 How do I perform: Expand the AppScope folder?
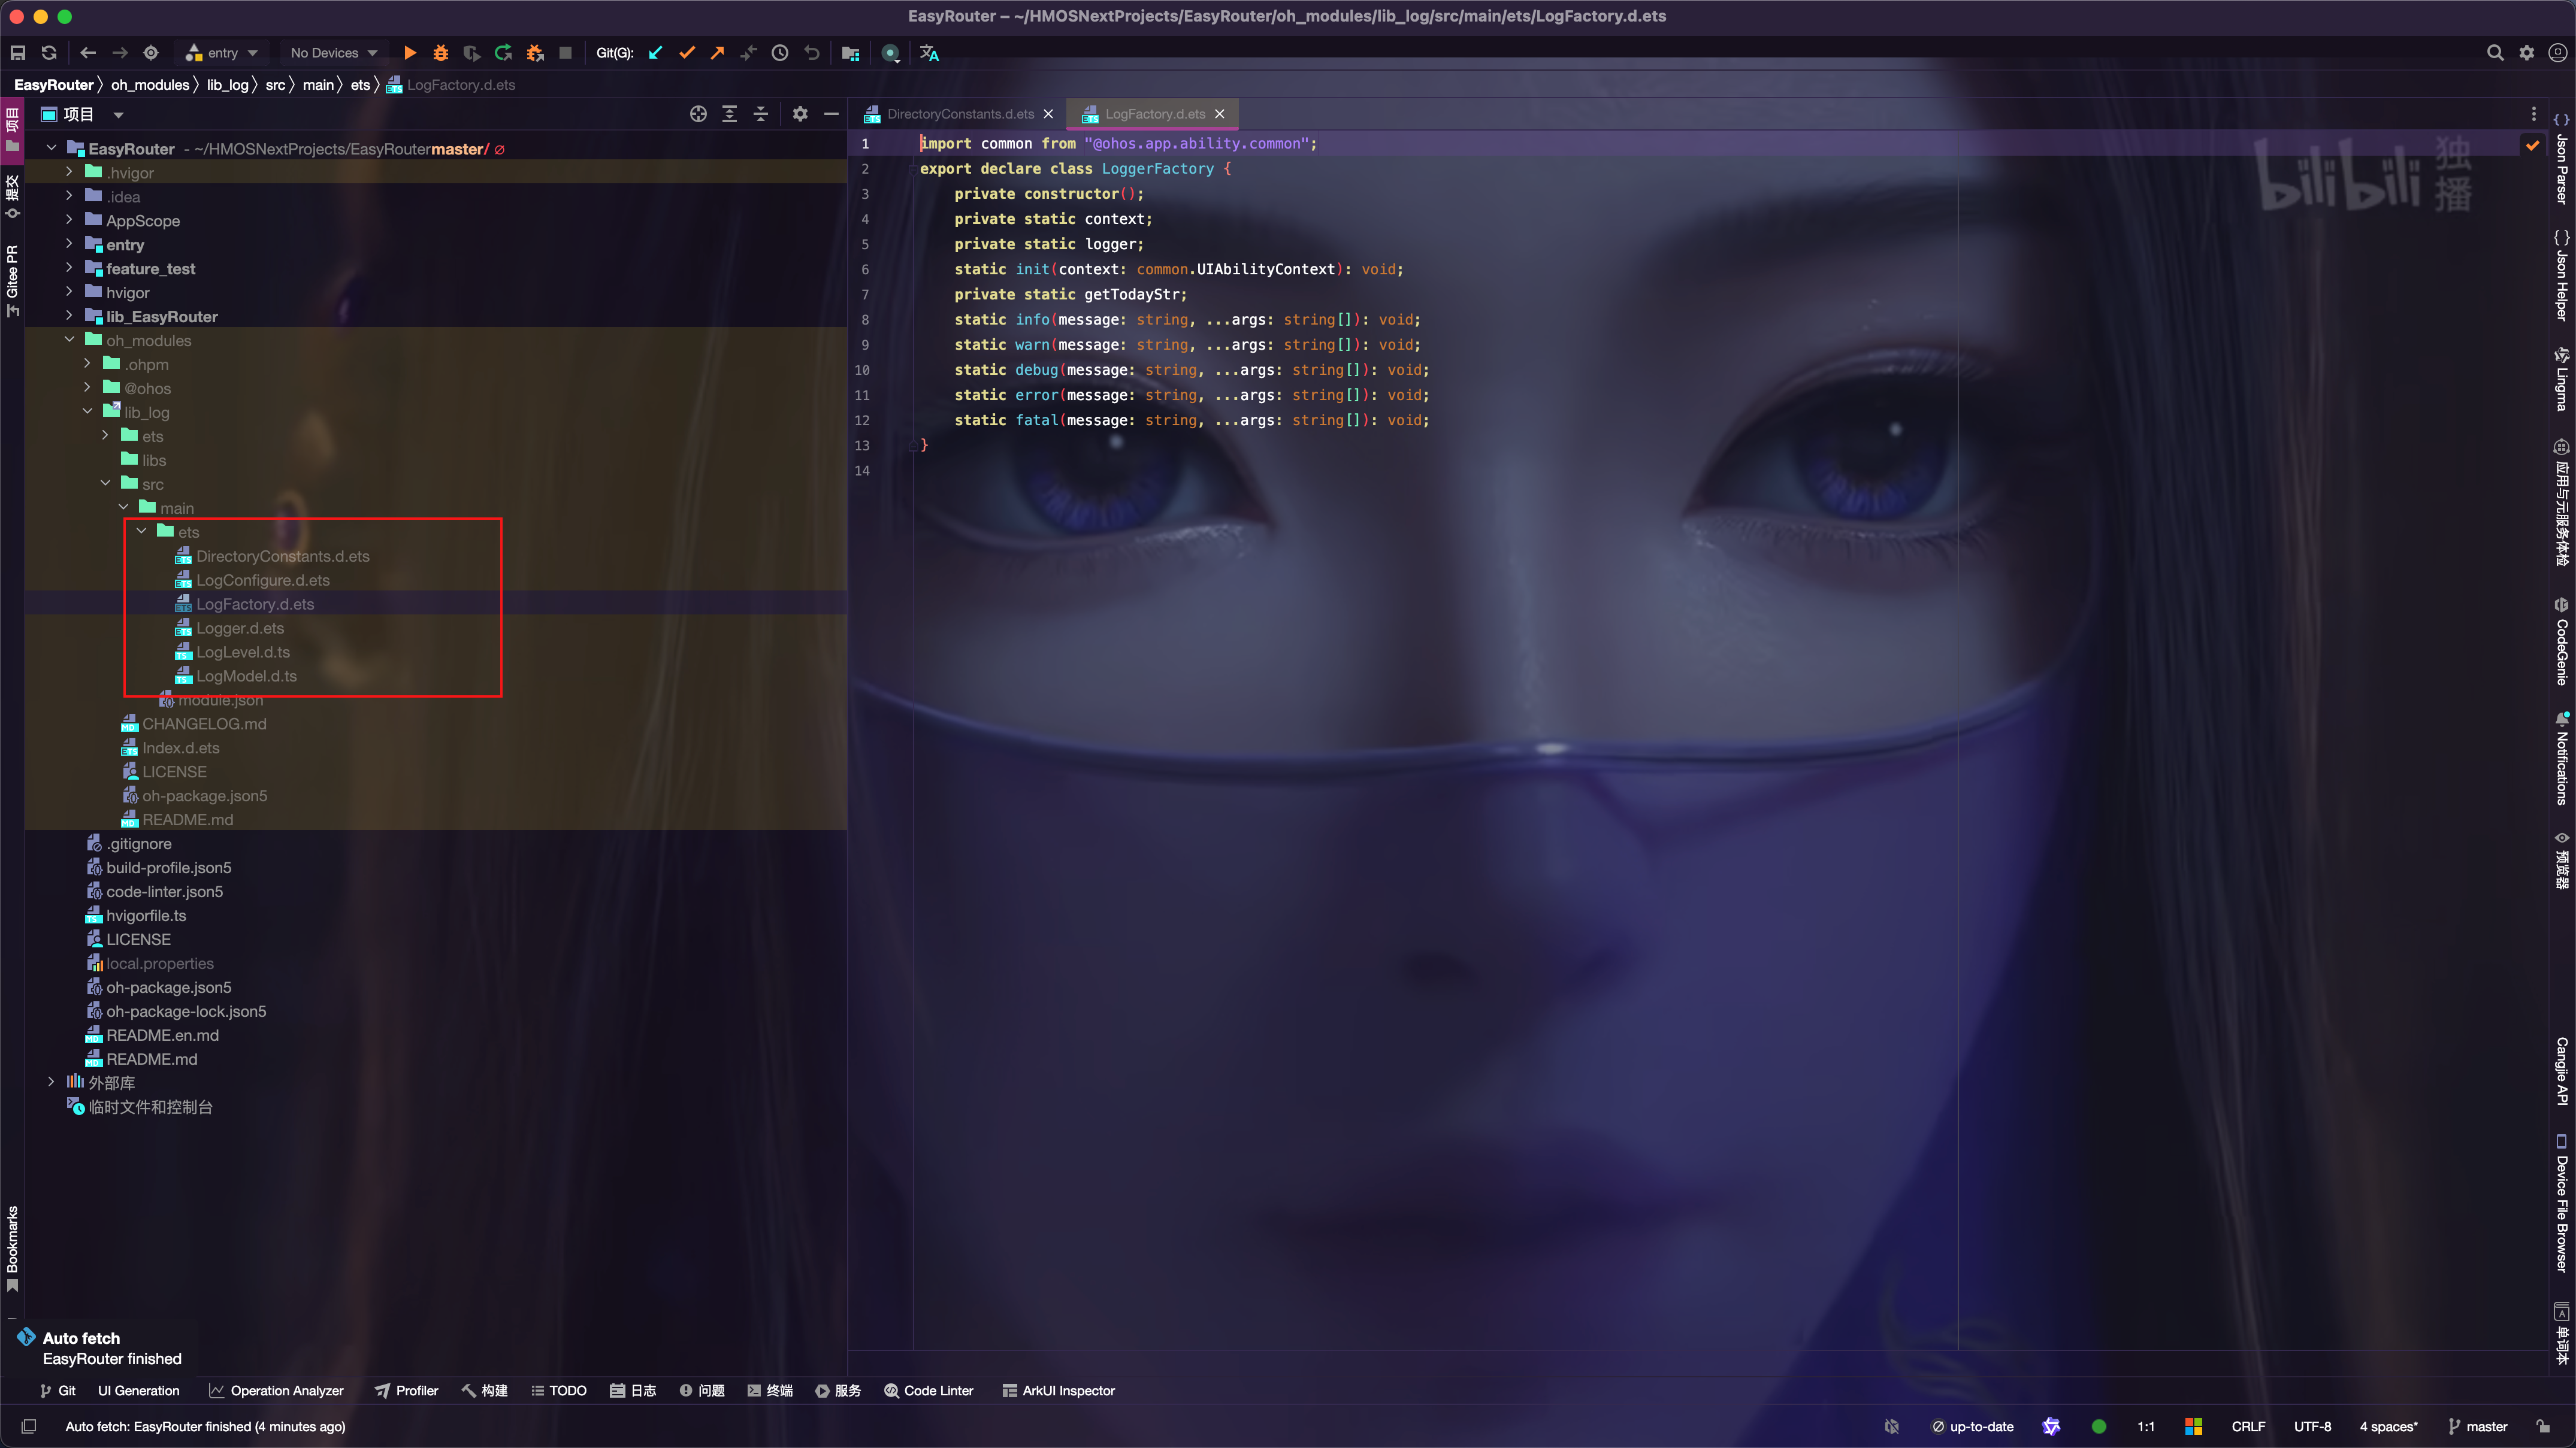click(69, 220)
